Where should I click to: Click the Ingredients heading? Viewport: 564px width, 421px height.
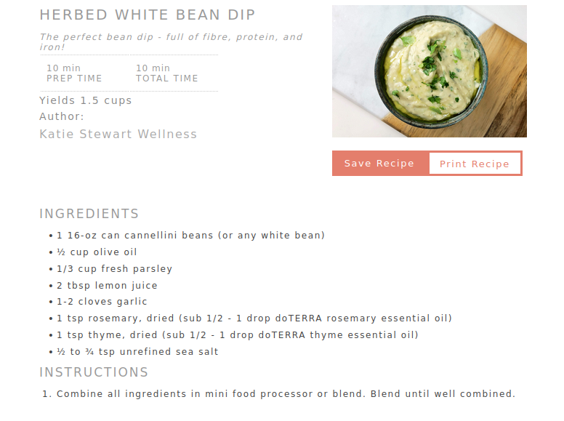tap(89, 214)
